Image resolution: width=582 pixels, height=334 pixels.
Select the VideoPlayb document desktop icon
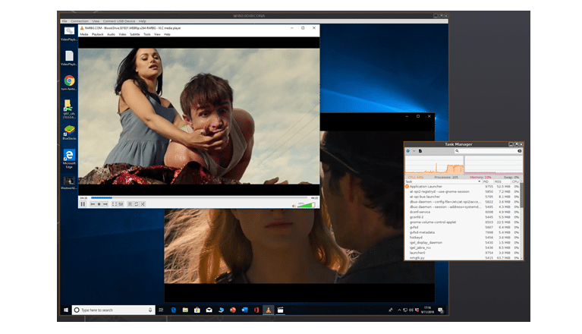[x=69, y=58]
